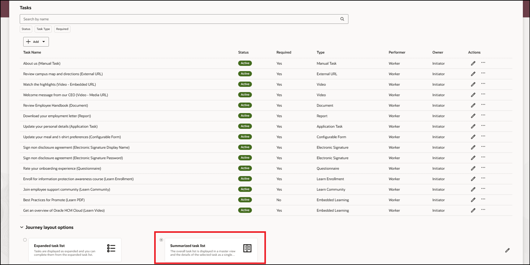Open more actions for Rate onboarding experience
This screenshot has height=265, width=530.
[x=483, y=168]
